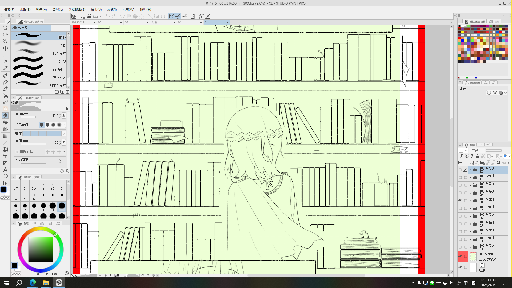
Task: Click the color wheel saturation square
Action: 41,249
